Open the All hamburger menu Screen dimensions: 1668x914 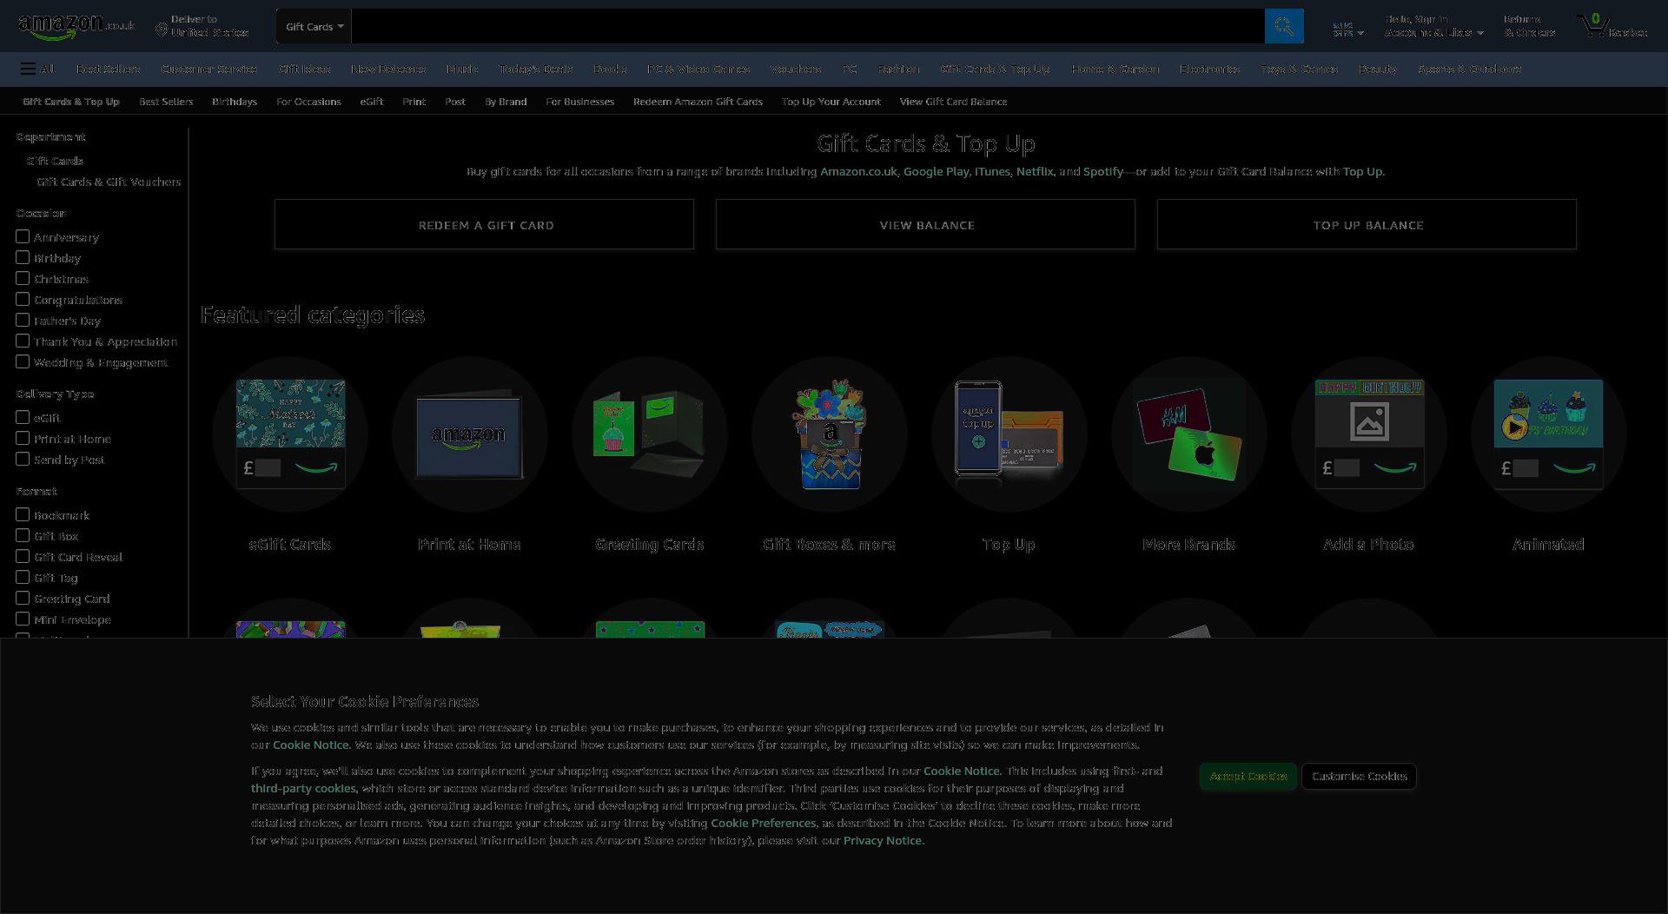tap(37, 69)
